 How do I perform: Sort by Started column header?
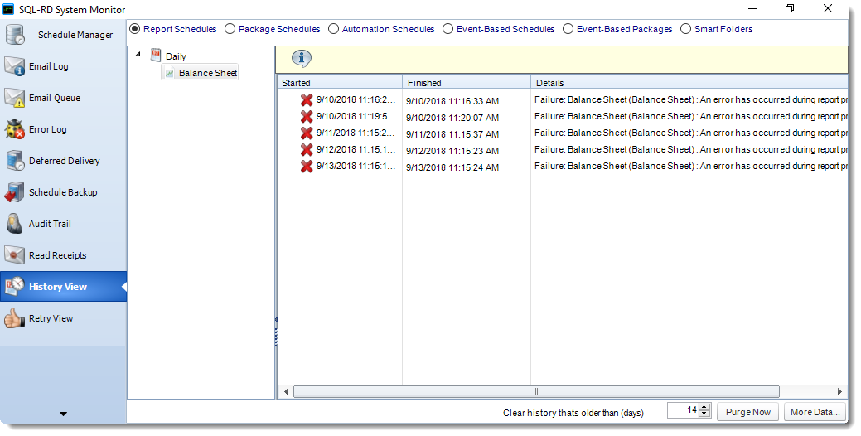(340, 82)
